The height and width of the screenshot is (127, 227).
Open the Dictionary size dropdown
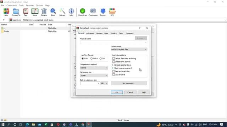click(x=94, y=75)
